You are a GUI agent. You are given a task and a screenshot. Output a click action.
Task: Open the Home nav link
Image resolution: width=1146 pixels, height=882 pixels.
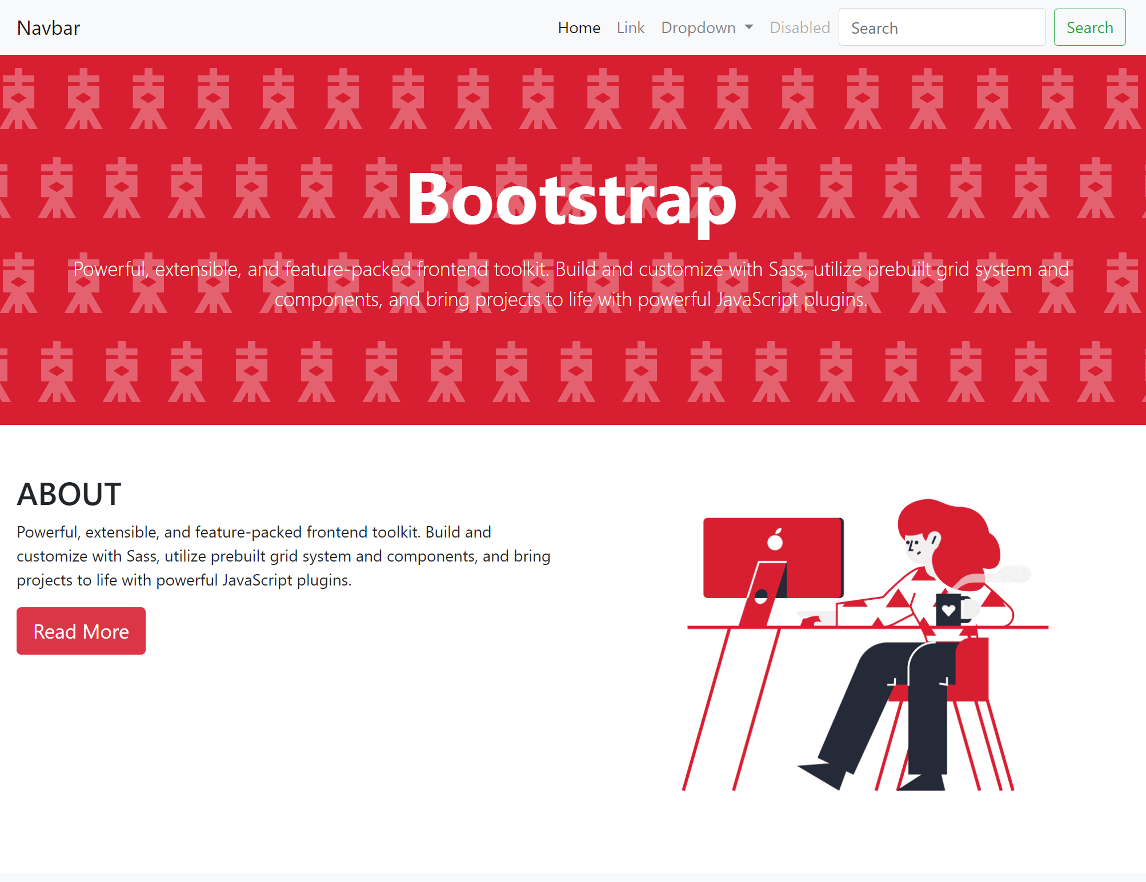click(579, 28)
